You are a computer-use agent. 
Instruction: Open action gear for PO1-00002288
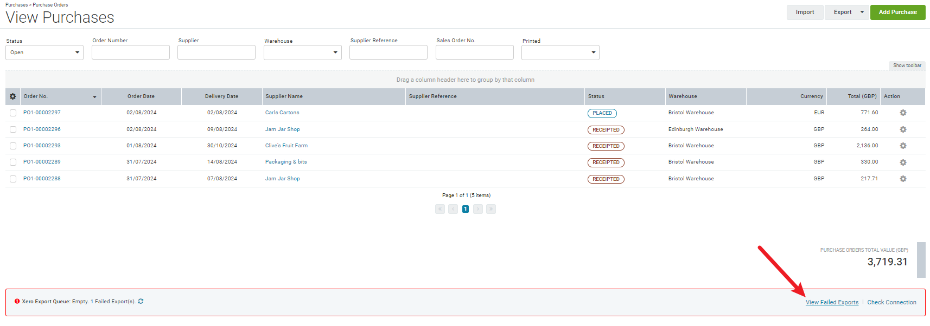903,179
